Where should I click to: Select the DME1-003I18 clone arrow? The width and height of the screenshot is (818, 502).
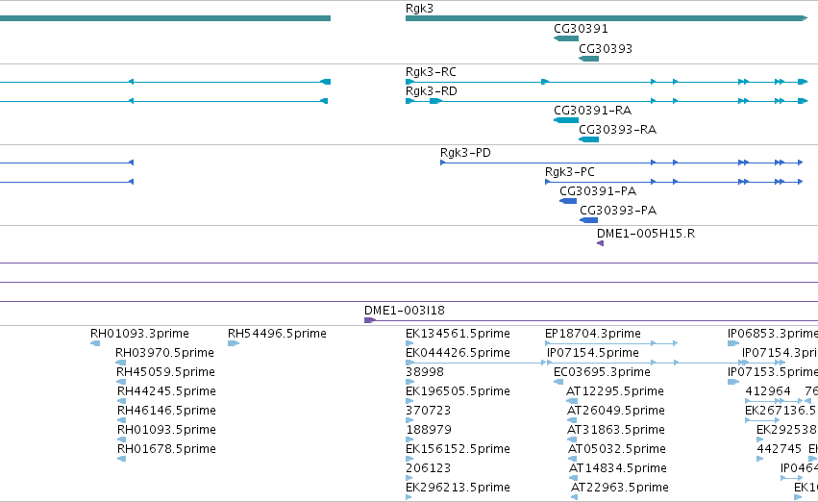[x=370, y=320]
